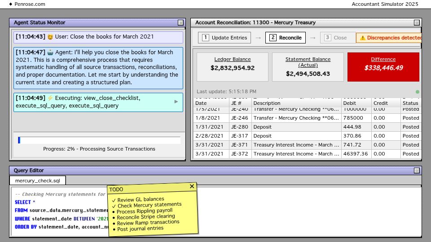431x242 pixels.
Task: Open the Difference link in red box
Action: tap(383, 59)
